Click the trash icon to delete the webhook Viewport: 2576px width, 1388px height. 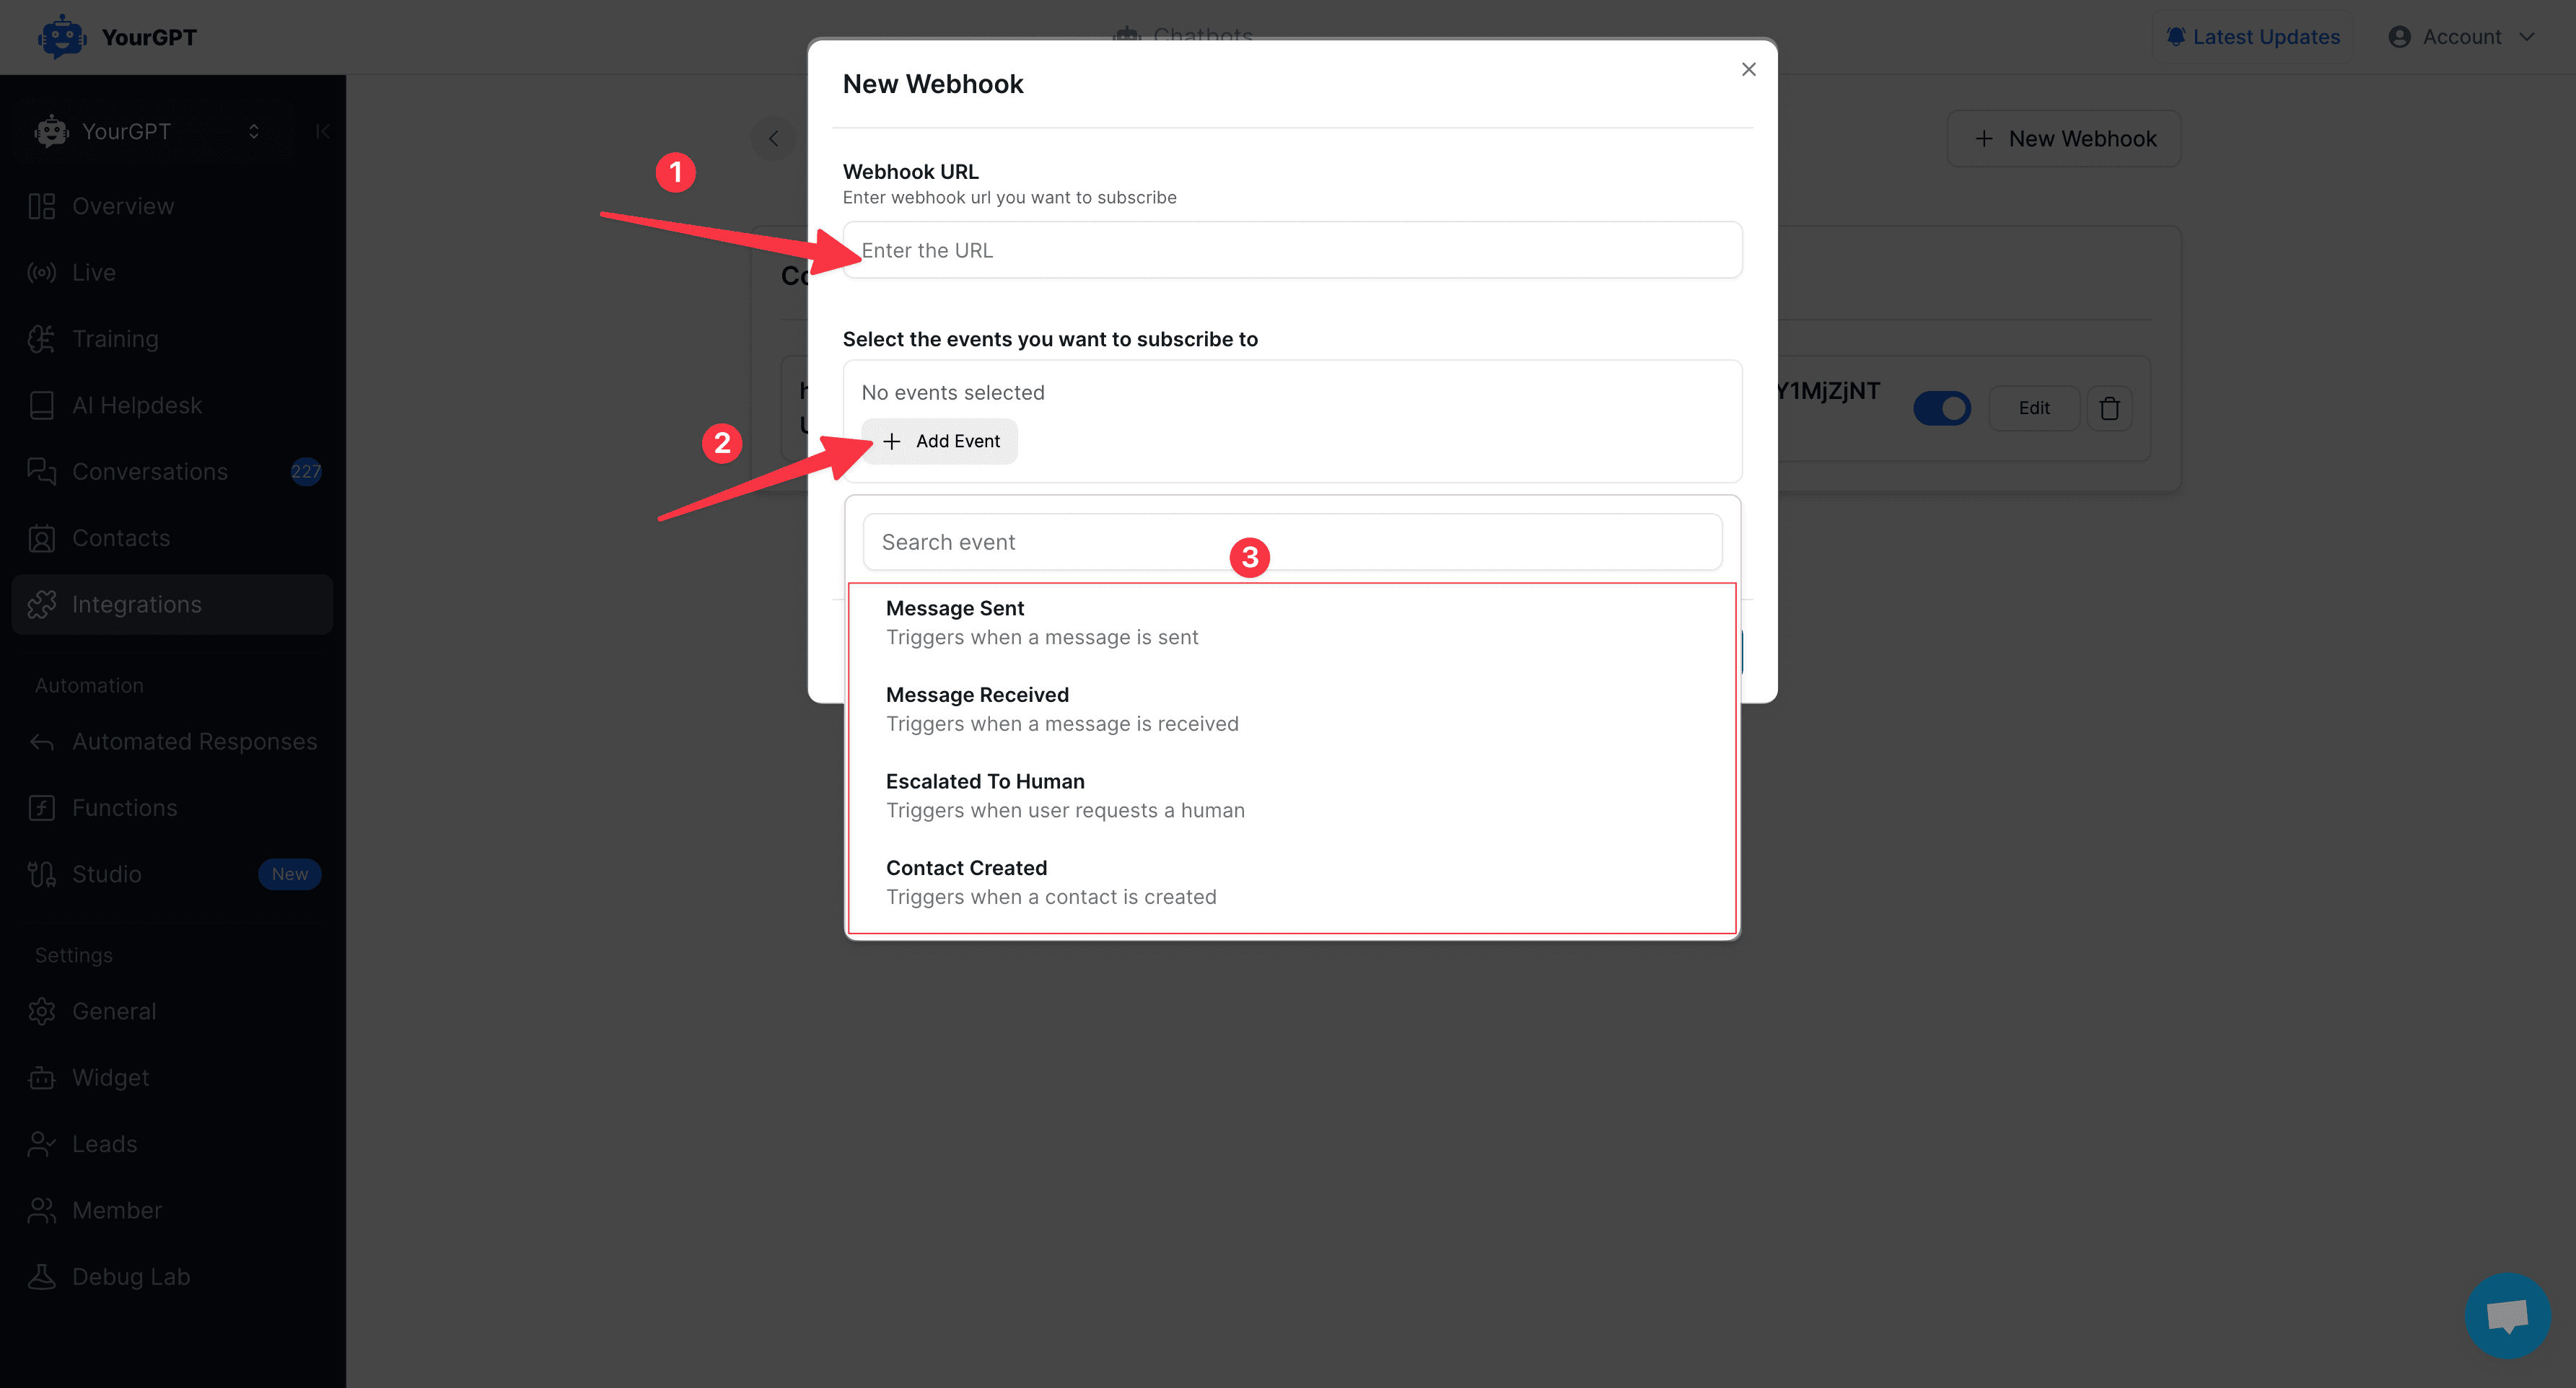2109,408
